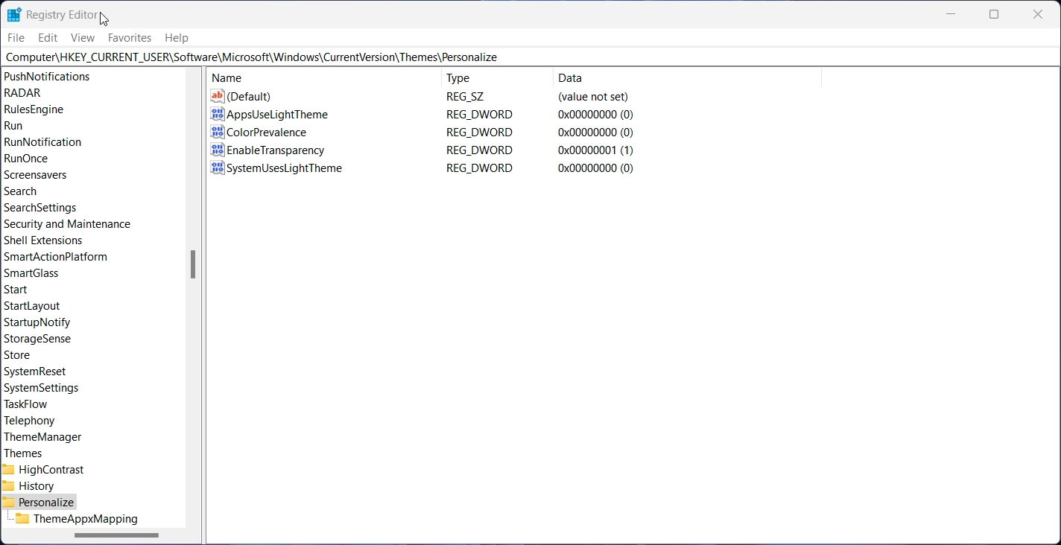Sort by the Type column header
This screenshot has width=1061, height=545.
(x=498, y=77)
